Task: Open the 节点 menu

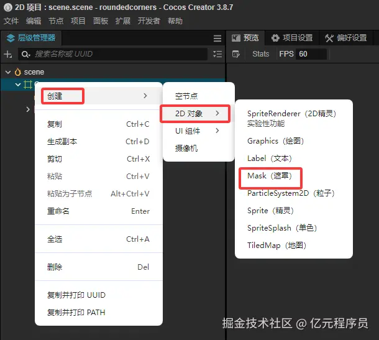Action: [56, 21]
